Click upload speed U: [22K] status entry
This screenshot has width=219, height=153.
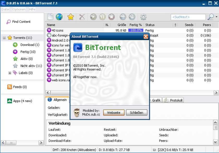click(x=173, y=150)
